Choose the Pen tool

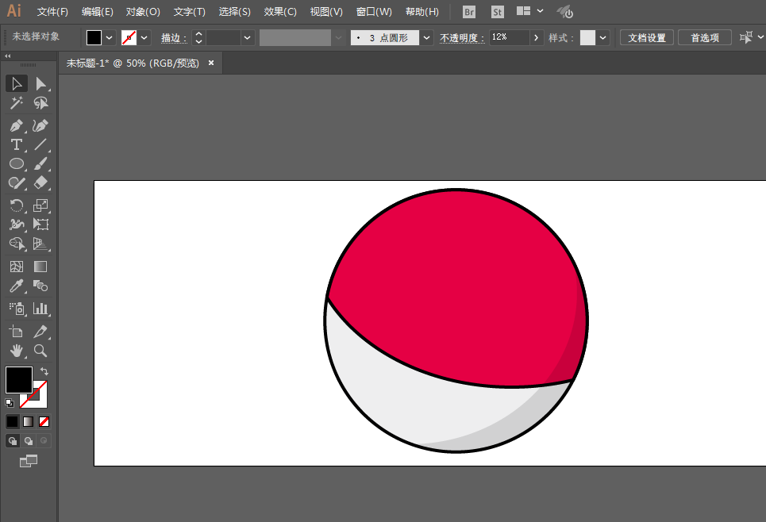16,125
